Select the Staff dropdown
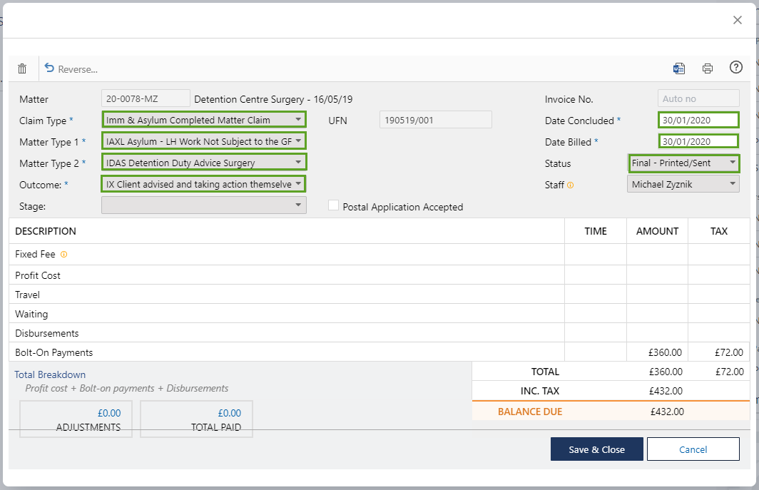 (683, 185)
